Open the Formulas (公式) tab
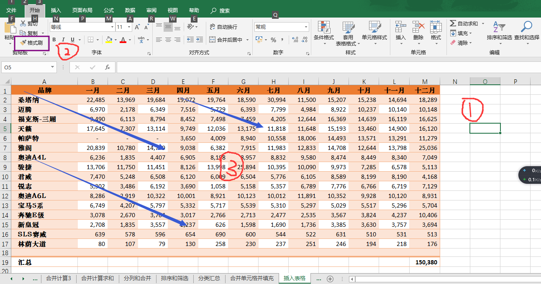The height and width of the screenshot is (284, 541). [109, 10]
